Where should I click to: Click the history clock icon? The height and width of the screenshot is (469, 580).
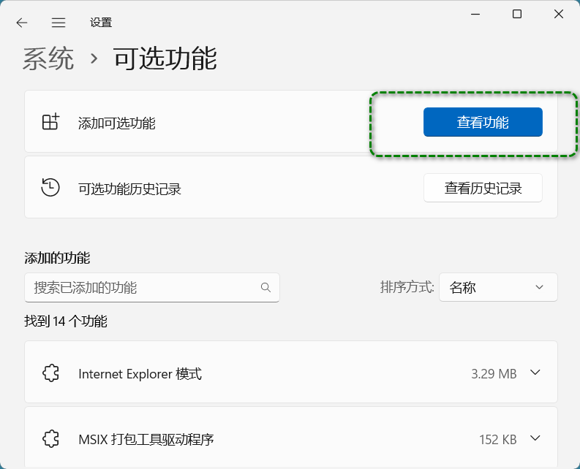[x=50, y=187]
